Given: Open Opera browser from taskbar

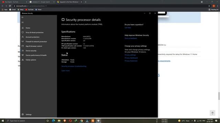Looking at the screenshot, I should point(70,121).
